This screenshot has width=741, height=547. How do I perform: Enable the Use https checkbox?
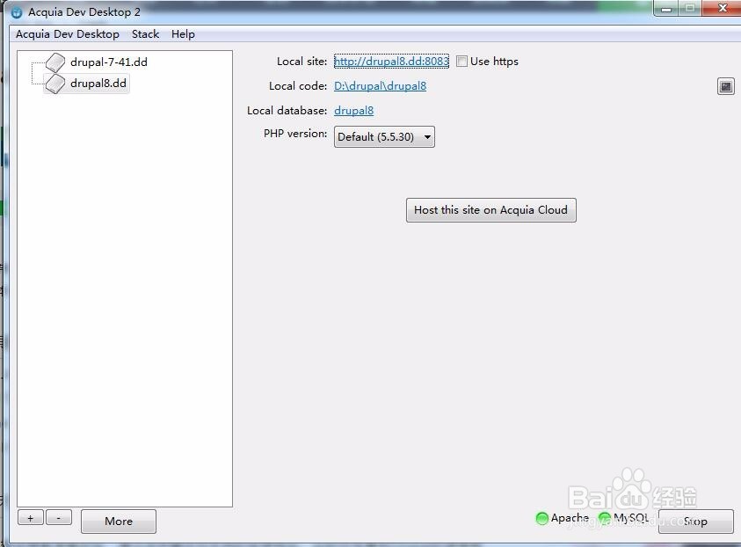click(461, 62)
